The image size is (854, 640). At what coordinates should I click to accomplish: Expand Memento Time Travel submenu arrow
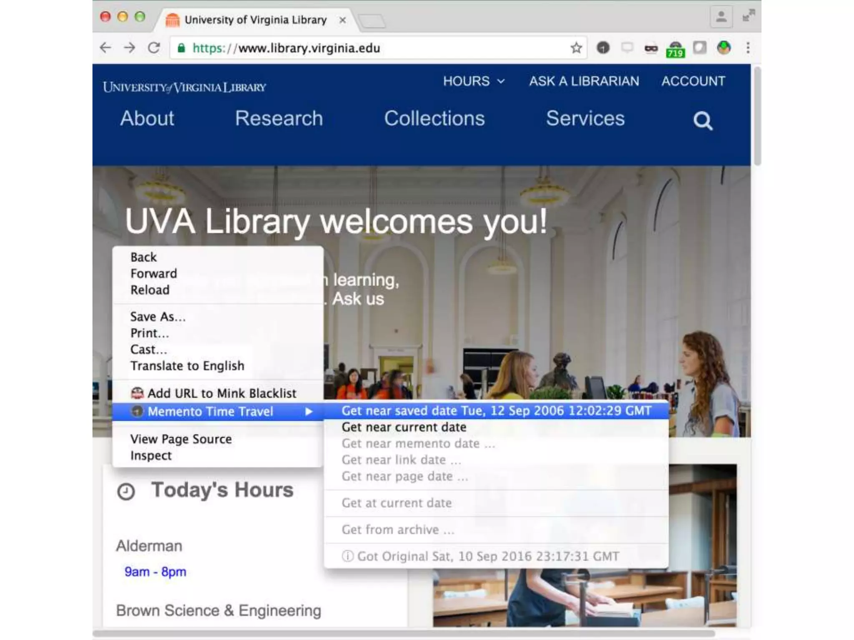click(x=309, y=412)
